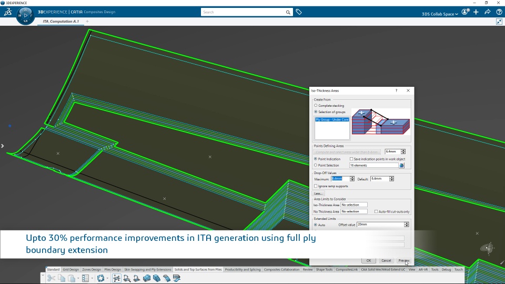Image resolution: width=505 pixels, height=284 pixels.
Task: Click the Less... button
Action: tap(318, 194)
